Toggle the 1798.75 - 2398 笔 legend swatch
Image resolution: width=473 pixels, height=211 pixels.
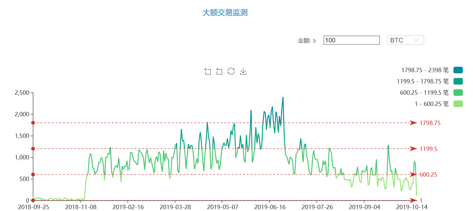[x=458, y=70]
